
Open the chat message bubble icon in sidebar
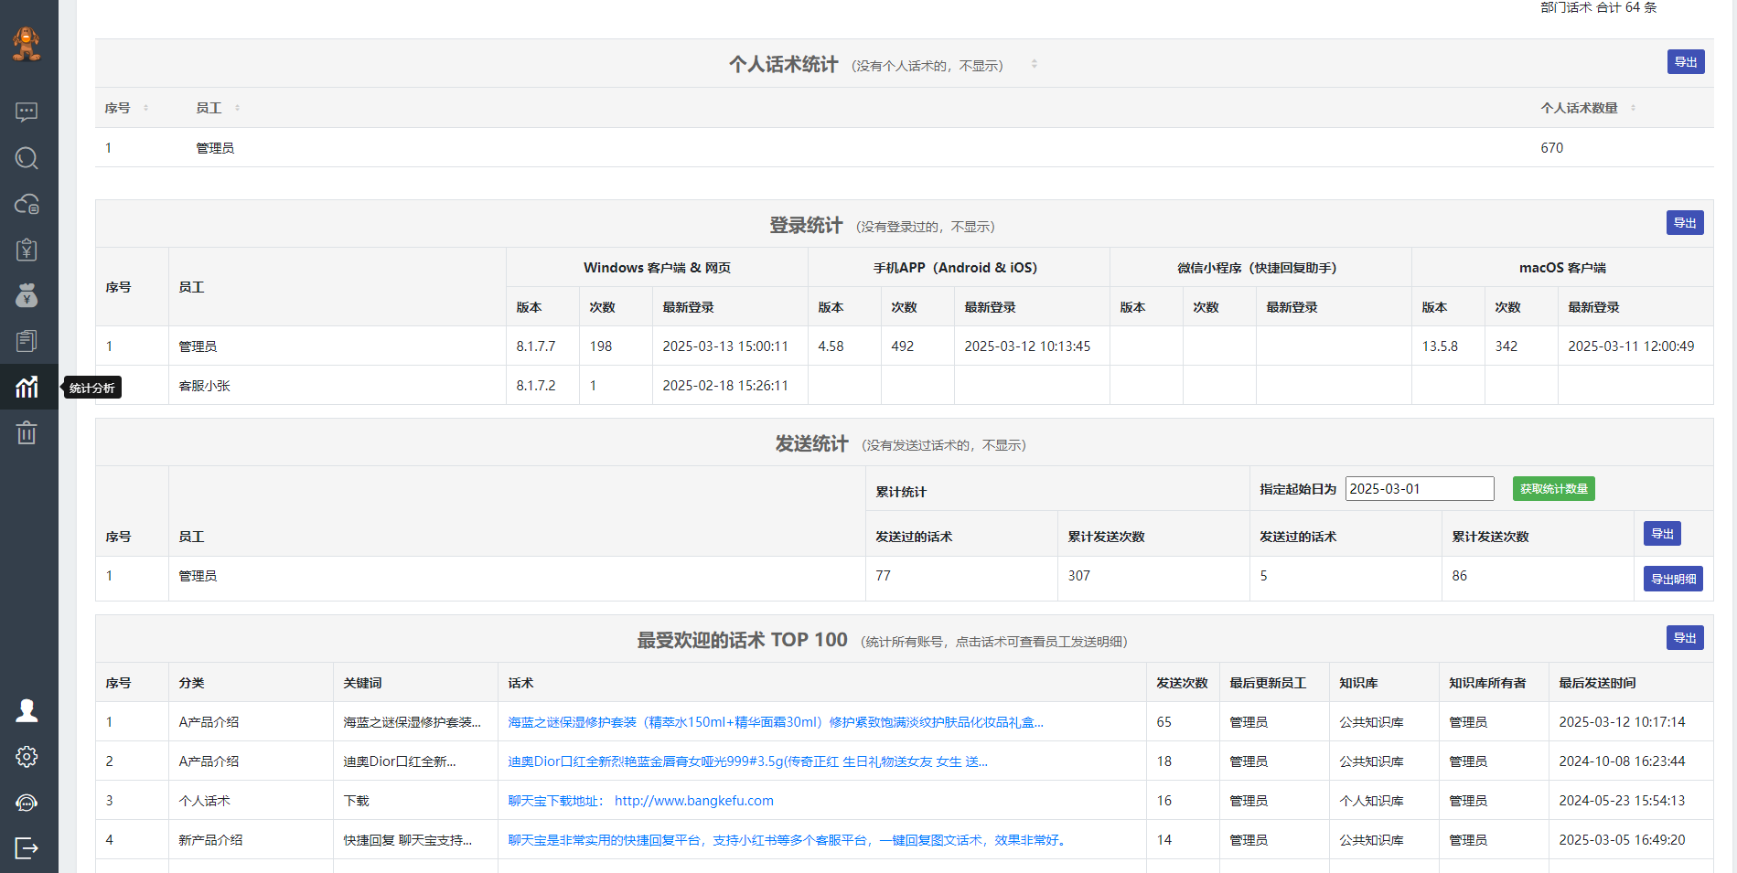[x=27, y=112]
